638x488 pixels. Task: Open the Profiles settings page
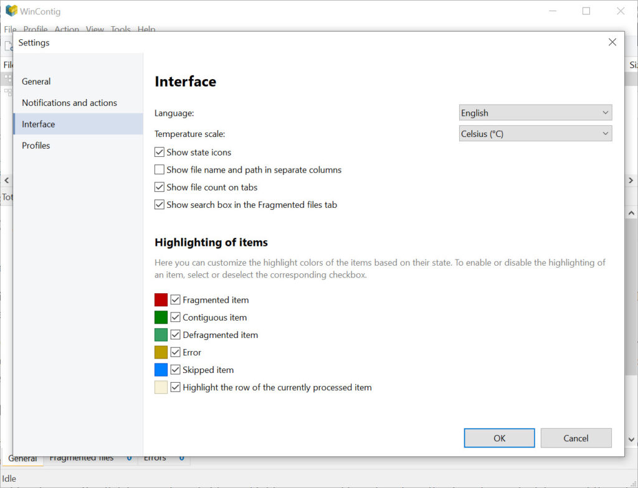[78, 146]
